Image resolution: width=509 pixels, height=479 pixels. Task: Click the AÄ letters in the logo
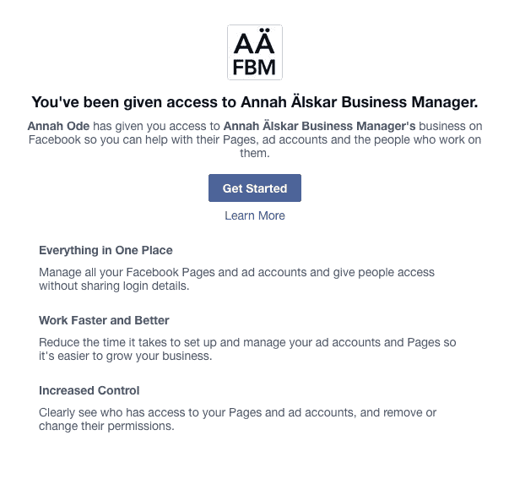pyautogui.click(x=255, y=42)
